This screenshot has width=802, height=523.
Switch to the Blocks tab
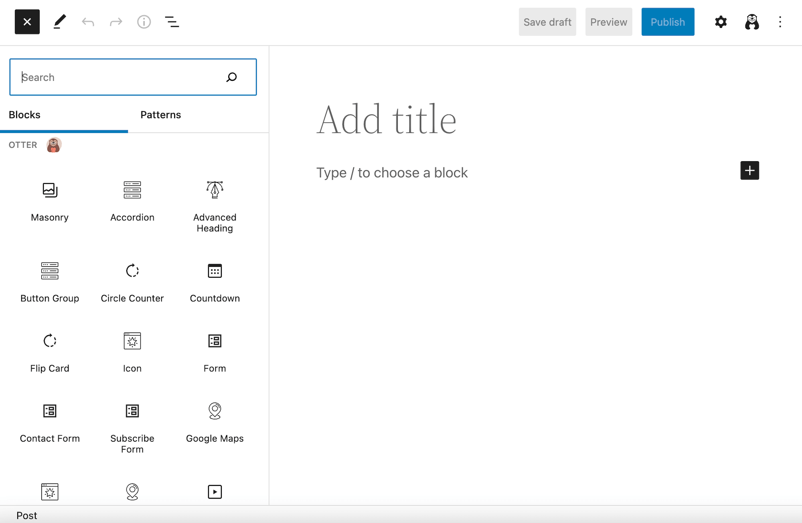(x=24, y=115)
